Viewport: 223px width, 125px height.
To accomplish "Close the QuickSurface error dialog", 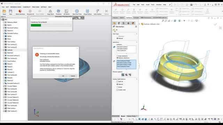I will click(x=77, y=48).
